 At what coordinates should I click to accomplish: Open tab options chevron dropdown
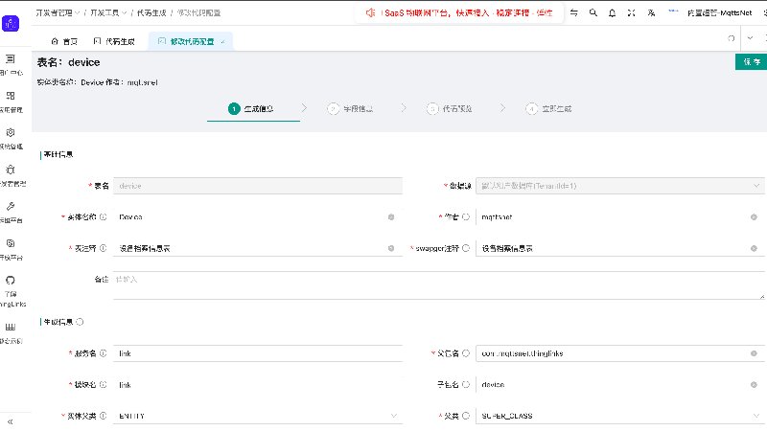[750, 38]
